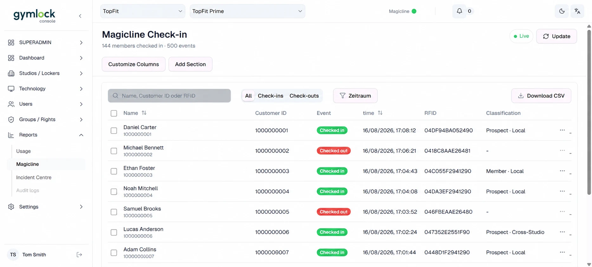Screen dimensions: 592x267
Task: Open row options for Lucas Anderson
Action: (562, 232)
